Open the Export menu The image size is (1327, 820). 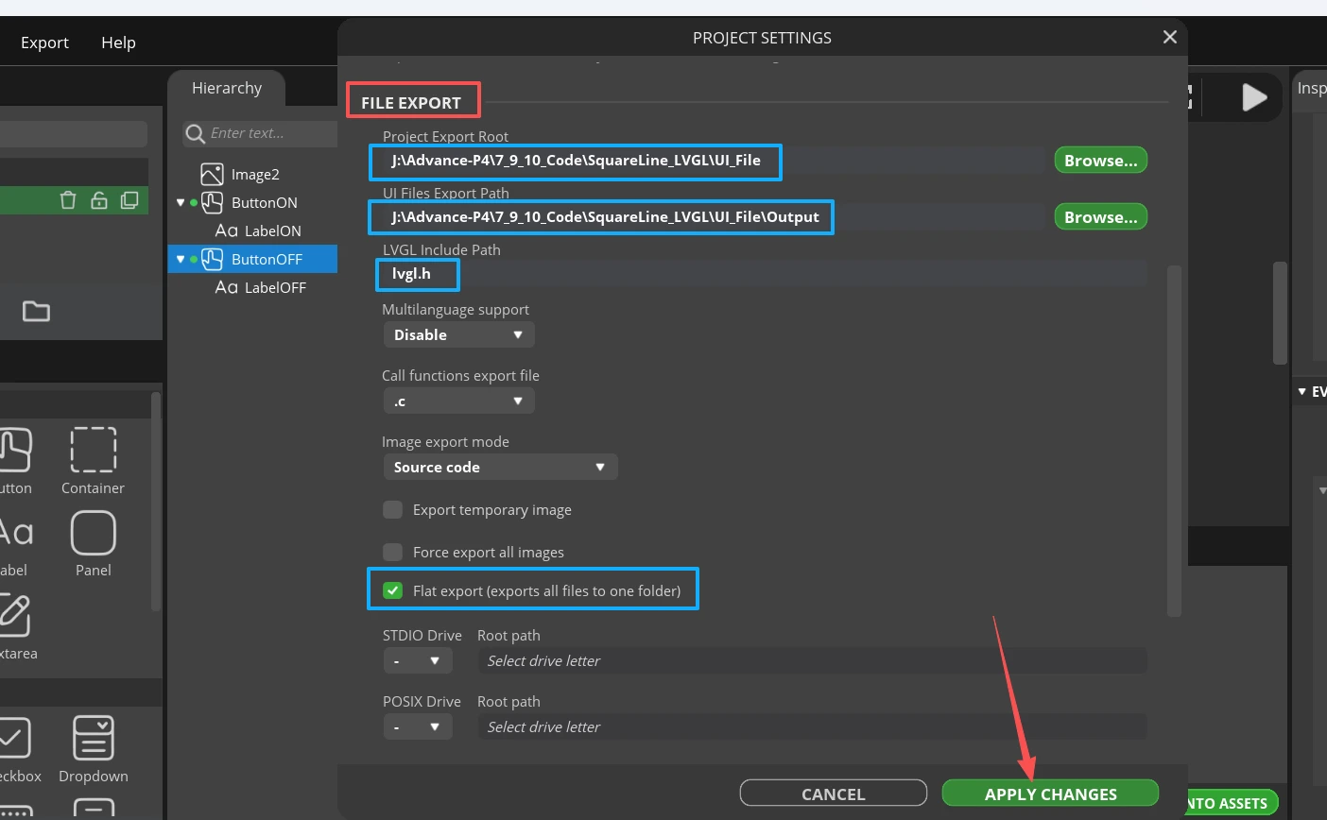[x=44, y=43]
